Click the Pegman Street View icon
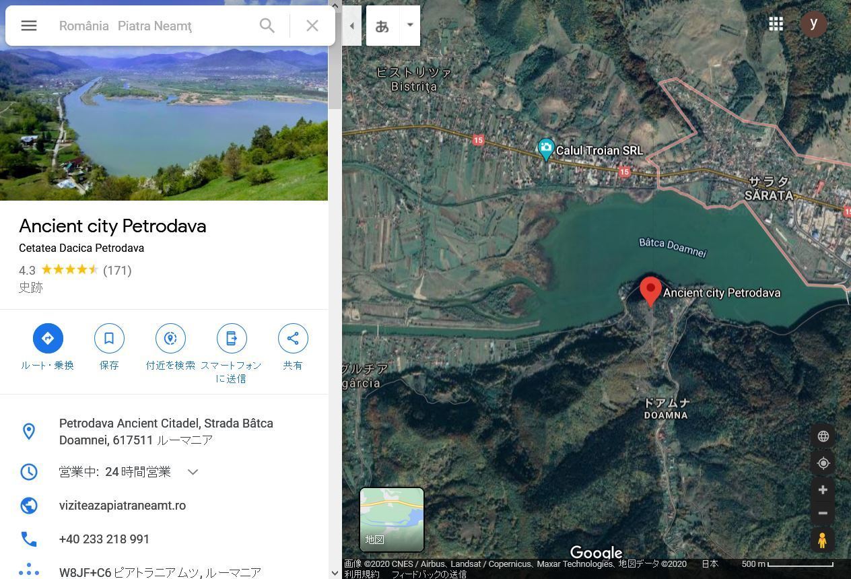The height and width of the screenshot is (579, 851). pyautogui.click(x=823, y=540)
